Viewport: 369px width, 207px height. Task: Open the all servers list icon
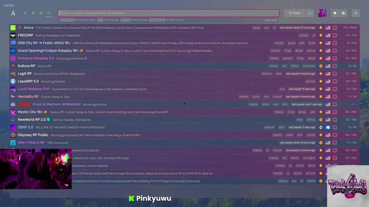tap(25, 13)
